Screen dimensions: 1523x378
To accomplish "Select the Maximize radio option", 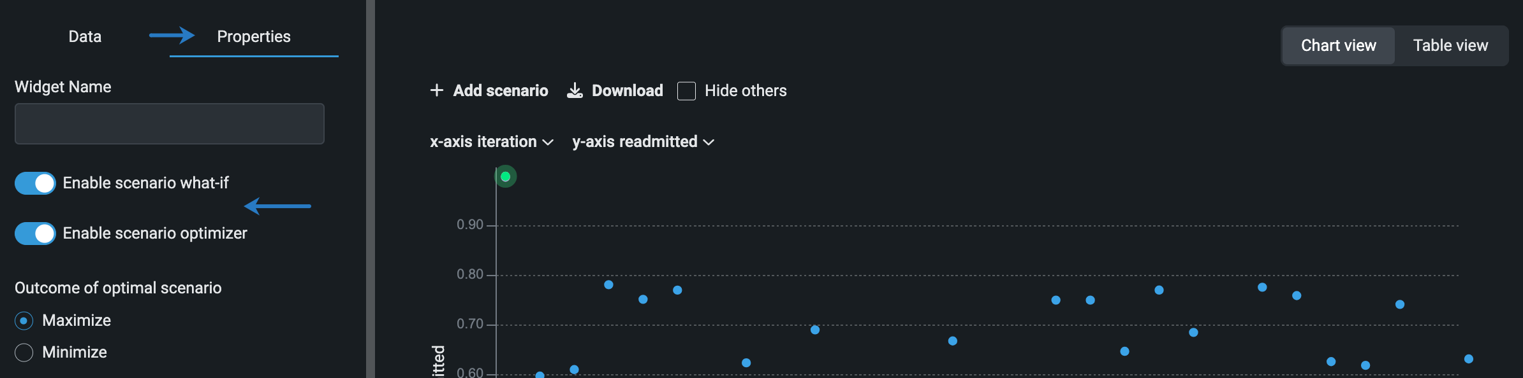I will coord(24,321).
